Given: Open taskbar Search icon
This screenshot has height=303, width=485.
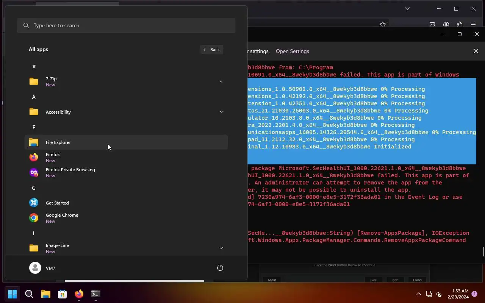Looking at the screenshot, I should pos(29,294).
